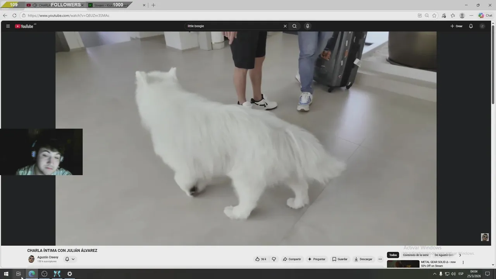Expand the subscription bell dropdown
The height and width of the screenshot is (279, 496).
(x=70, y=259)
